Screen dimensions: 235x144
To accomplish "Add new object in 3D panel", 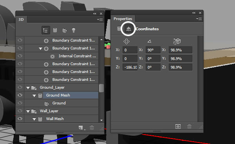I will click(81, 128).
